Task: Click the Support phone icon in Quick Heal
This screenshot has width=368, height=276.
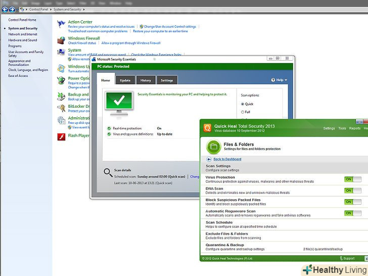Action: click(x=341, y=258)
